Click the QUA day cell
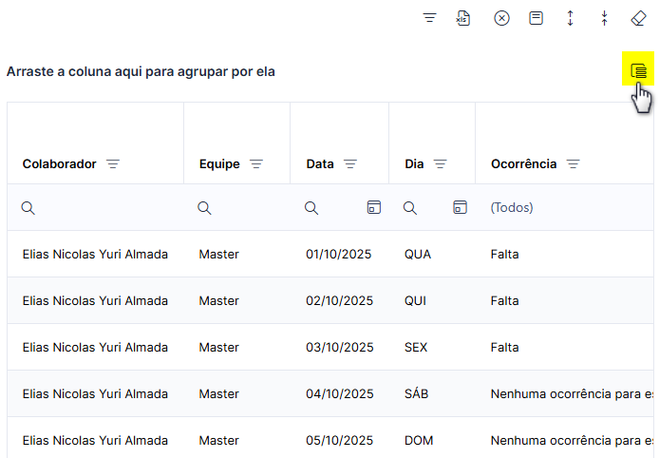The height and width of the screenshot is (458, 659). click(418, 254)
